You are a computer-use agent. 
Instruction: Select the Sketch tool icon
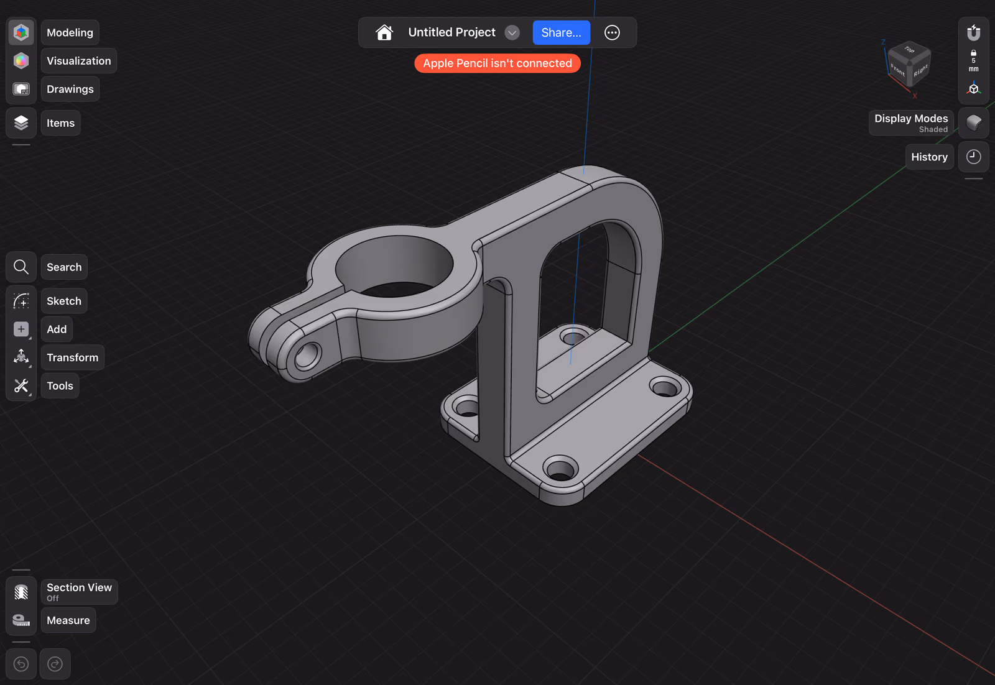pyautogui.click(x=21, y=301)
